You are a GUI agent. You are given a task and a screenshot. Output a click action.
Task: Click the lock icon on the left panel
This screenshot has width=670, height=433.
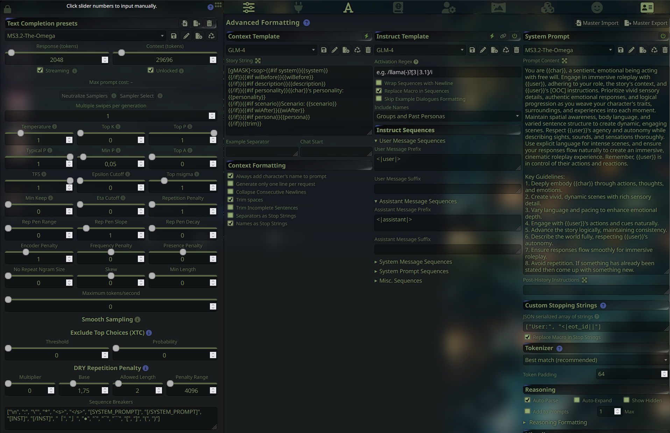[x=7, y=9]
